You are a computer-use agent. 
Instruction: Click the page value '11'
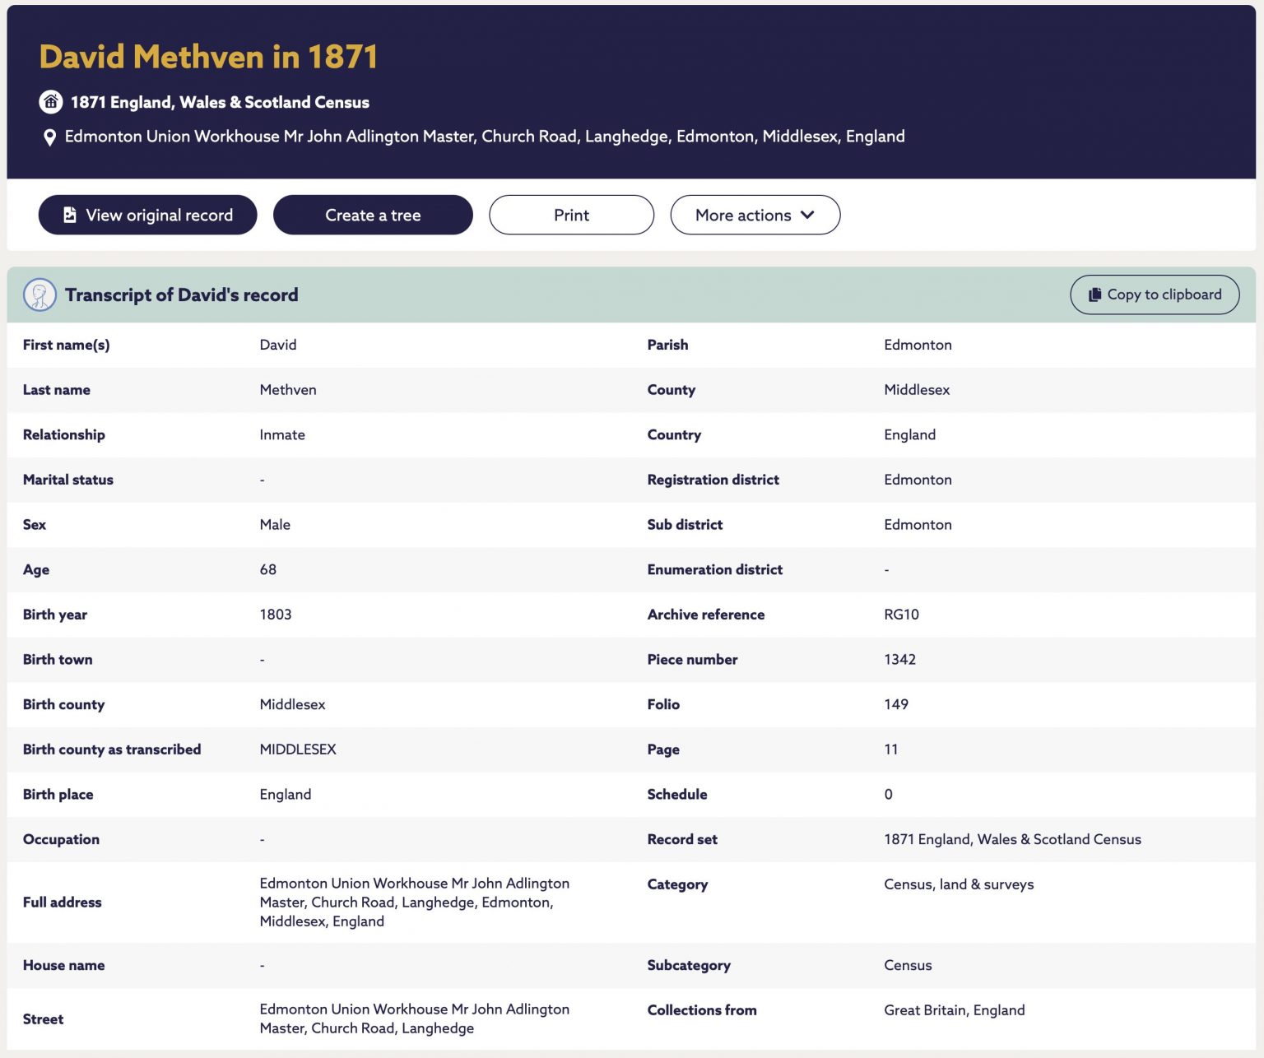pyautogui.click(x=891, y=749)
